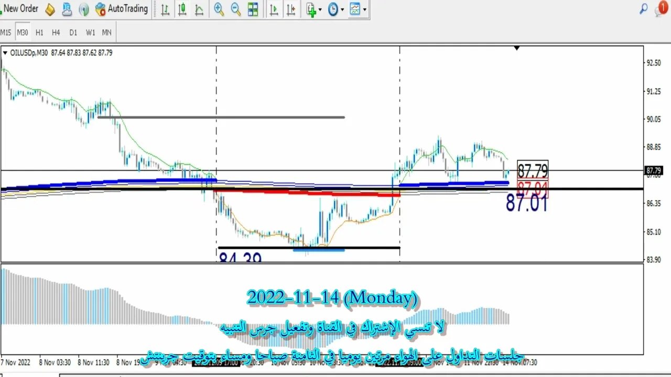This screenshot has width=671, height=377.
Task: Switch chart to Line Chart mode
Action: 199,9
